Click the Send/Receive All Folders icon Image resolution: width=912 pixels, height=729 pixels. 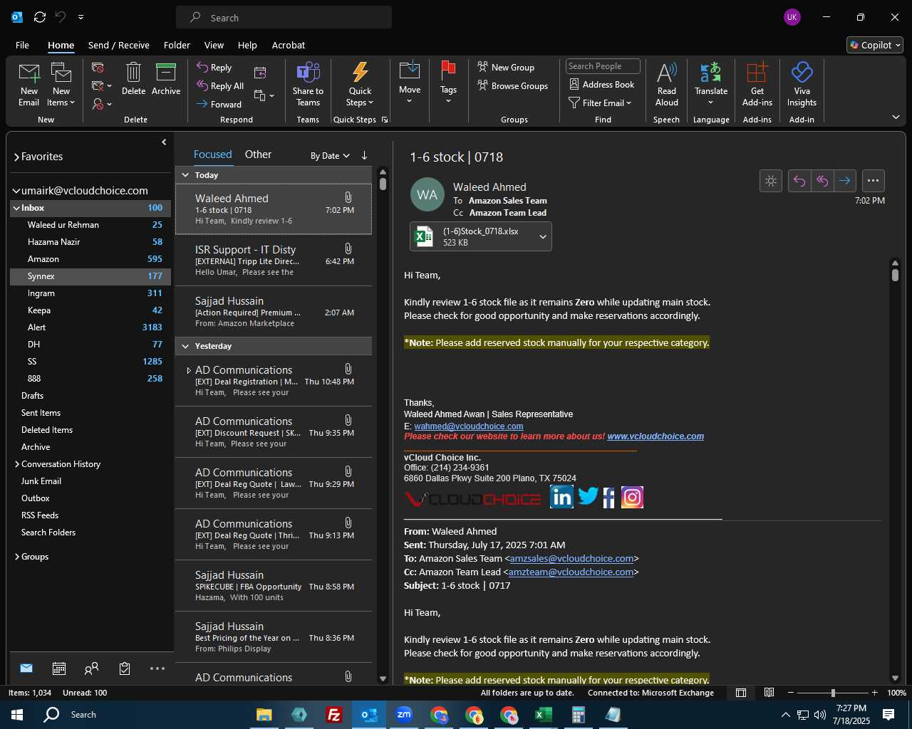[40, 17]
